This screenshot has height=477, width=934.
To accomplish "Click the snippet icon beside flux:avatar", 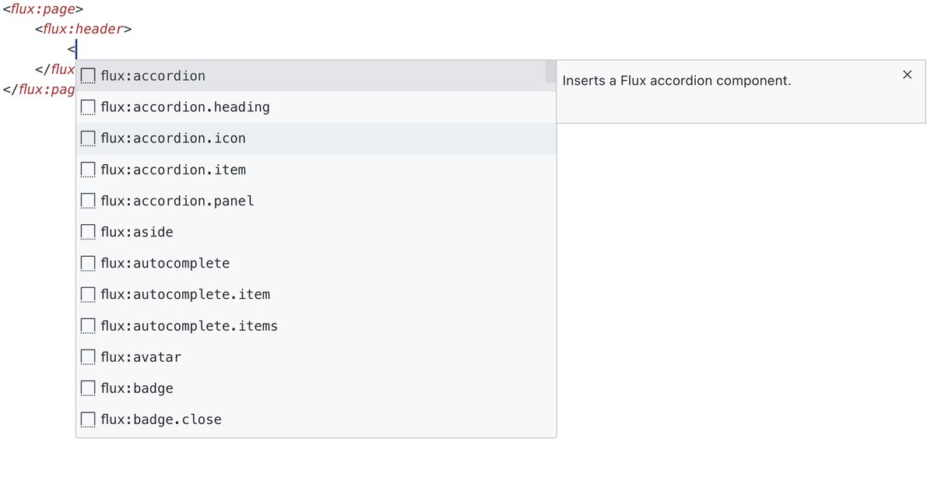I will [88, 357].
